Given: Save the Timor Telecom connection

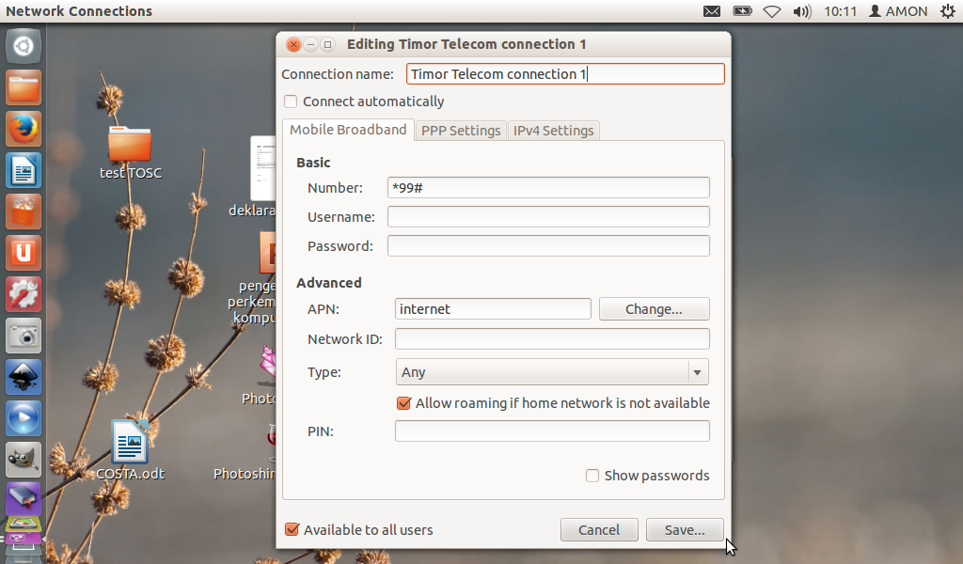Looking at the screenshot, I should 685,529.
